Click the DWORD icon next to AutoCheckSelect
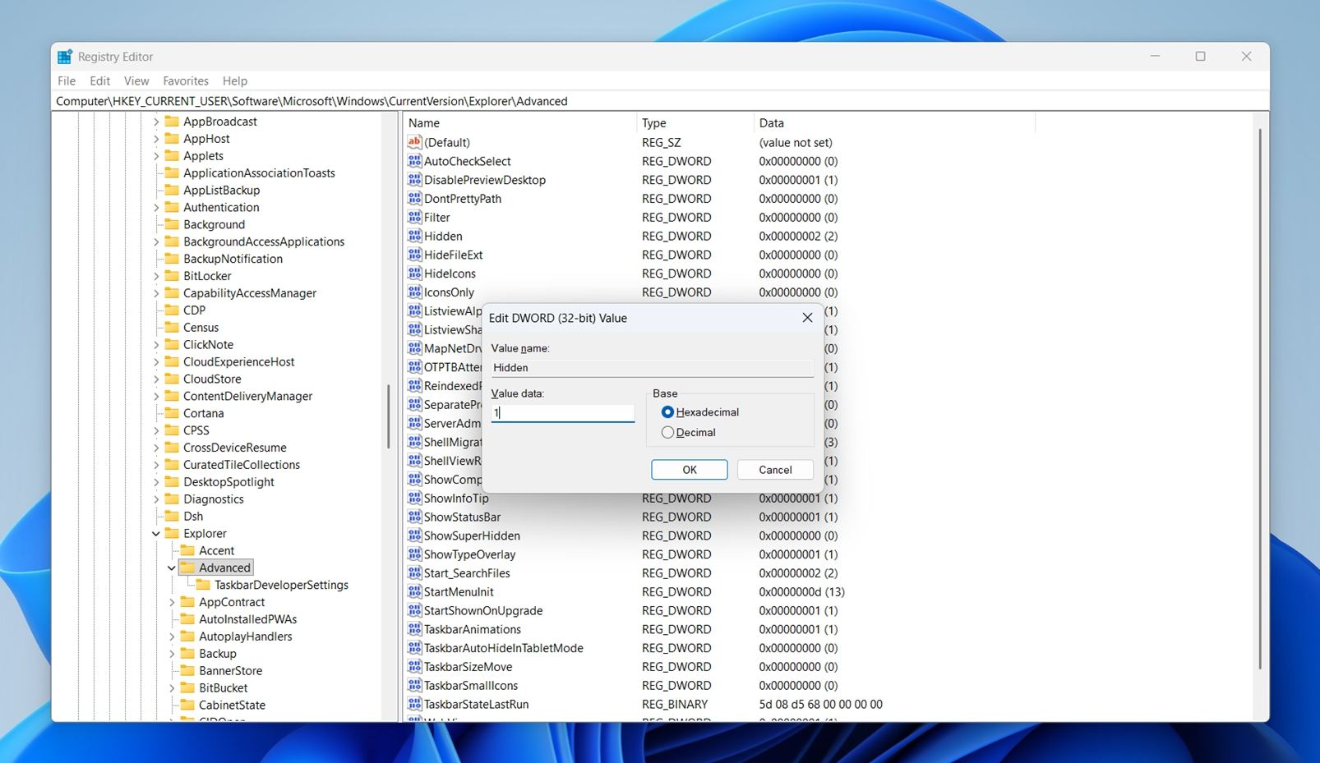1320x763 pixels. pos(414,161)
